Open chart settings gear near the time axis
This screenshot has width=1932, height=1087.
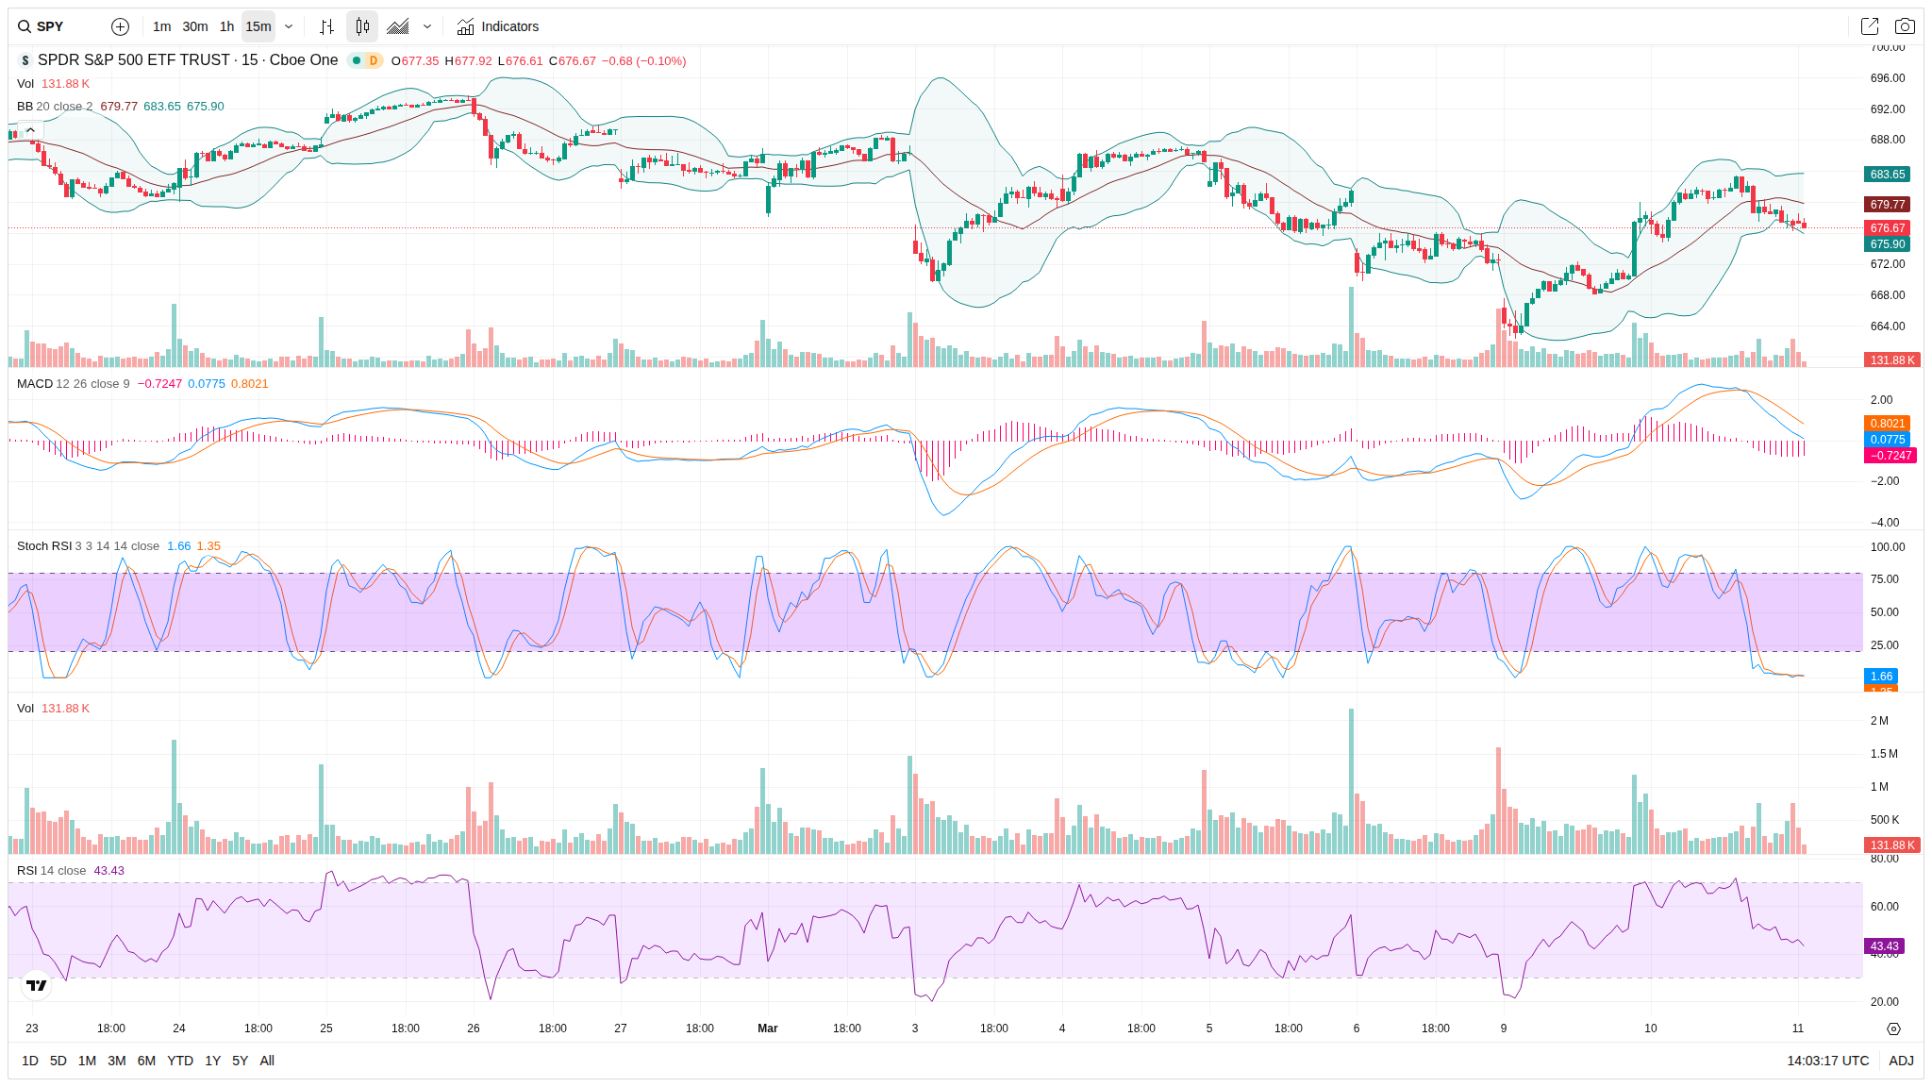1892,1028
